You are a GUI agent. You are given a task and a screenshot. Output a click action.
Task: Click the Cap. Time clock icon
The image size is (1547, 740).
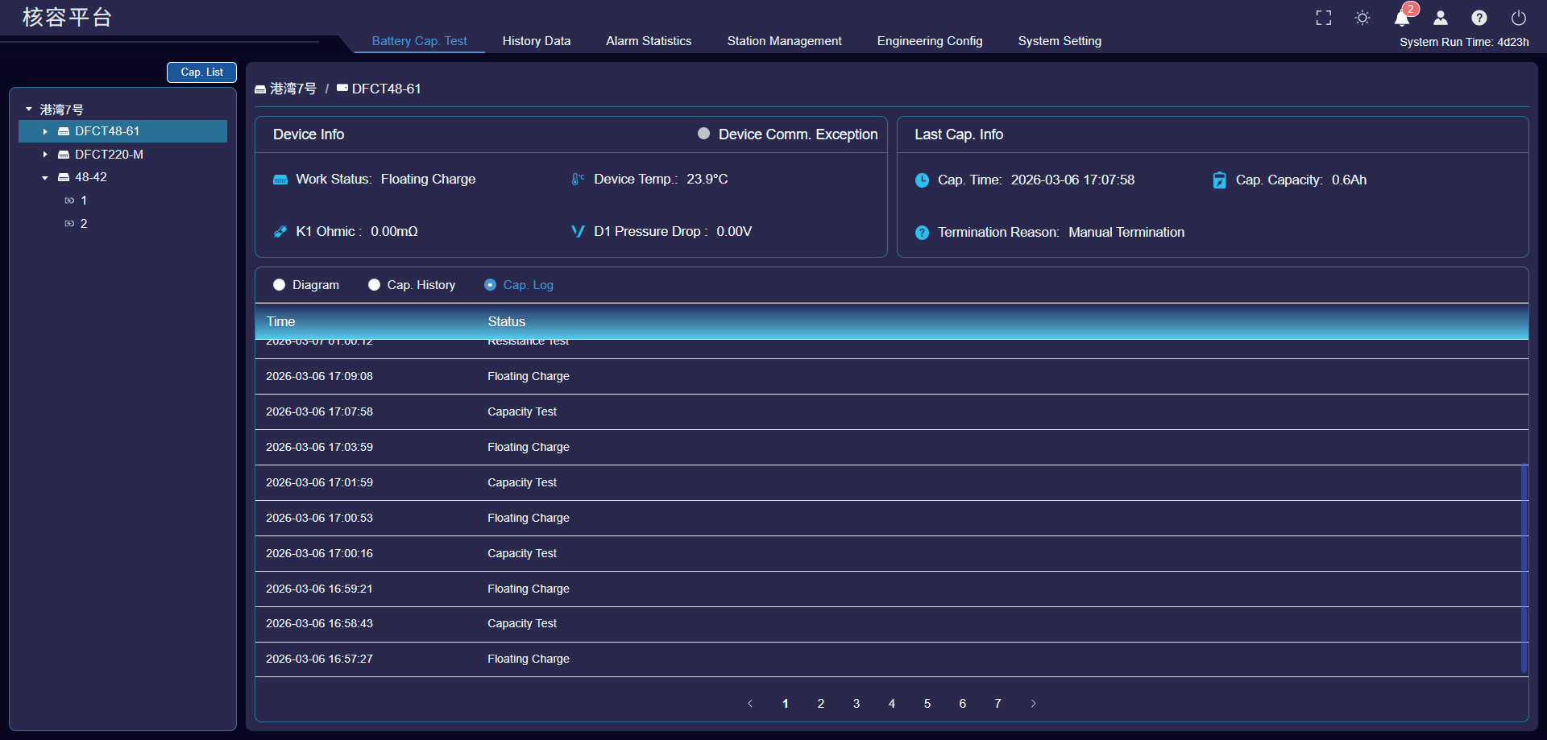coord(922,180)
